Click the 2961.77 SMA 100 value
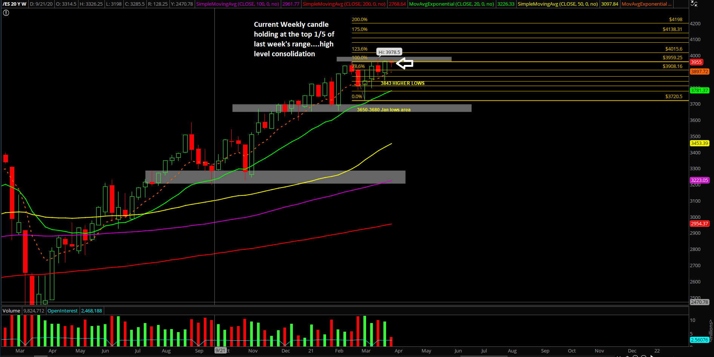 coord(291,4)
